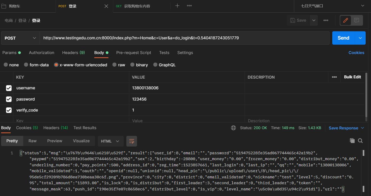Image resolution: width=371 pixels, height=196 pixels.
Task: Open the Settings tab
Action: point(185,53)
